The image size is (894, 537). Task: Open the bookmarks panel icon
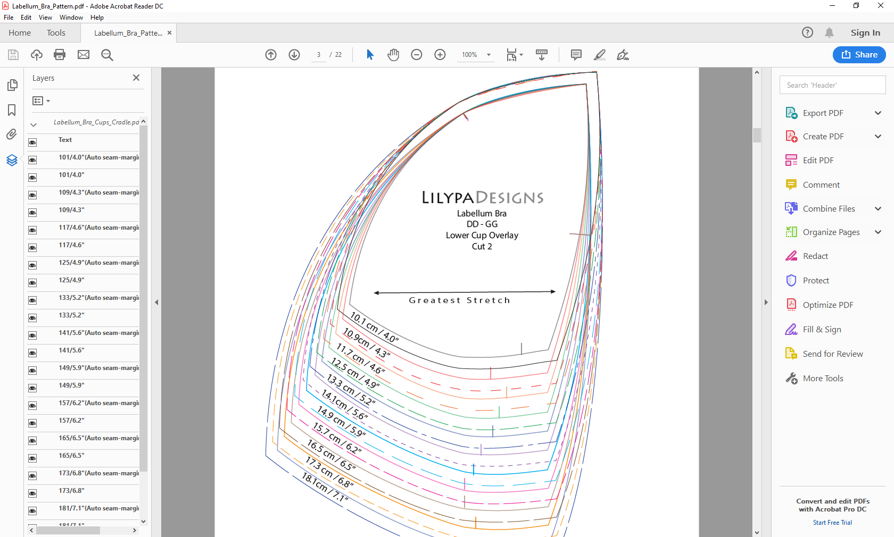(x=12, y=110)
